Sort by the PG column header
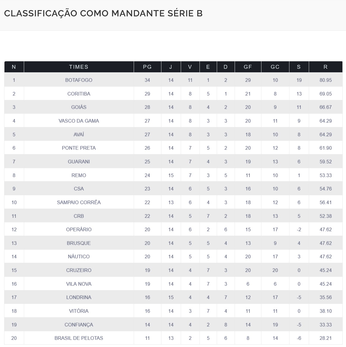The height and width of the screenshot is (347, 346). click(147, 67)
